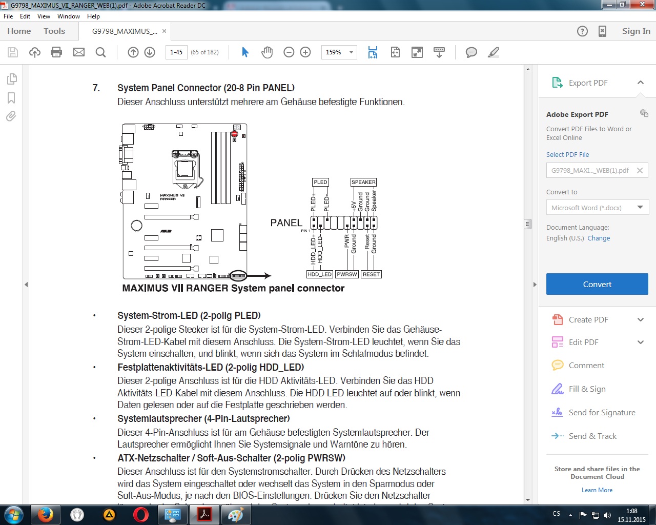
Task: Click the vertical scrollbar thumb
Action: (528, 224)
